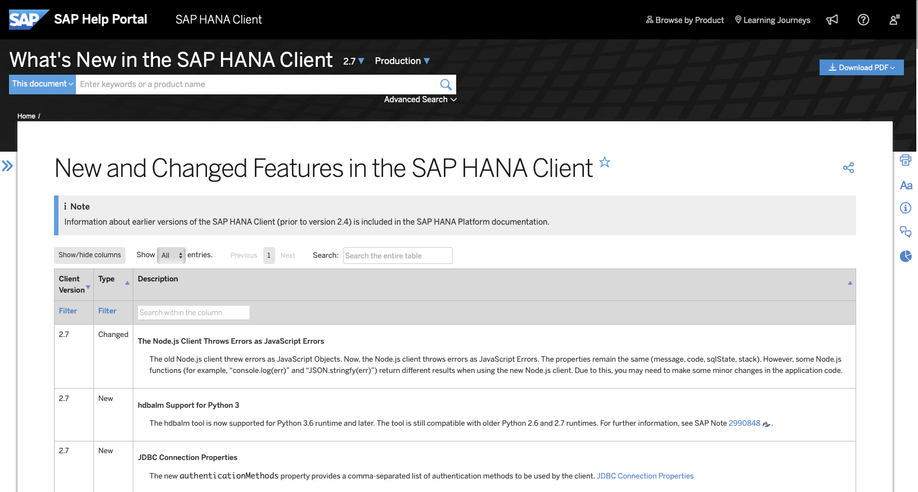
Task: Open the announcements megaphone icon
Action: point(832,20)
